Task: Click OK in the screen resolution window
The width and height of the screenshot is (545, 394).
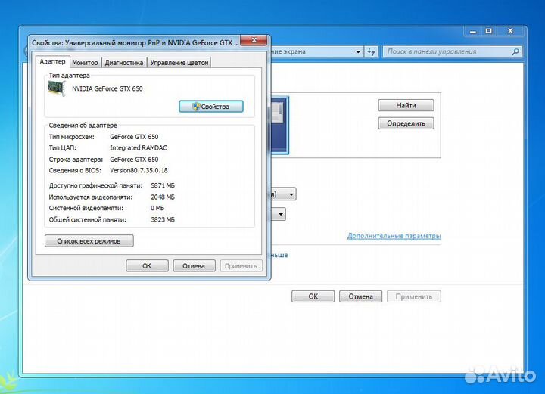Action: click(313, 296)
